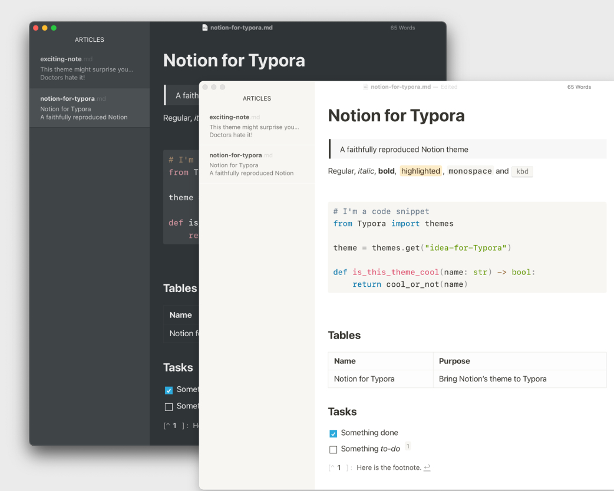Open exciting-note in the dark window sidebar
Image resolution: width=614 pixels, height=491 pixels.
pos(90,68)
